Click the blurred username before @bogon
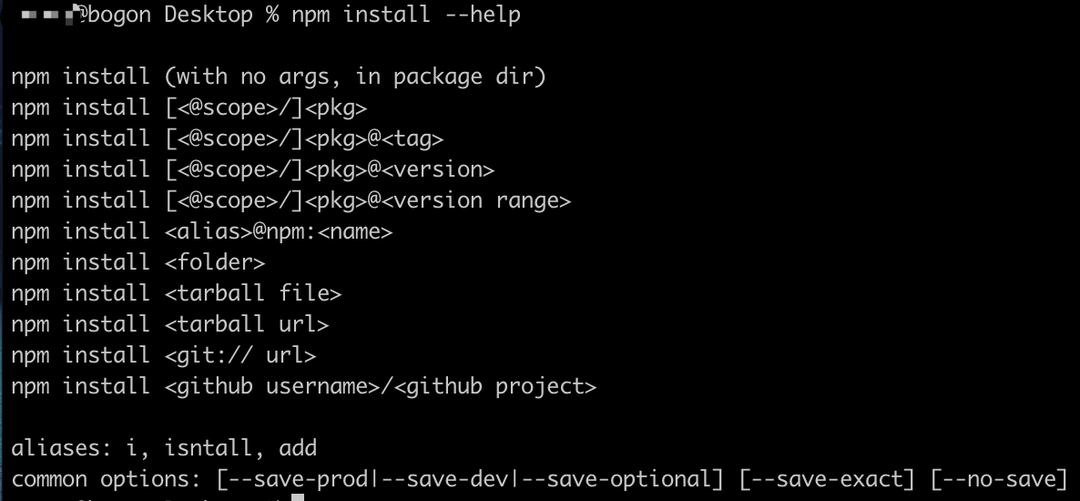Viewport: 1080px width, 501px height. tap(47, 15)
